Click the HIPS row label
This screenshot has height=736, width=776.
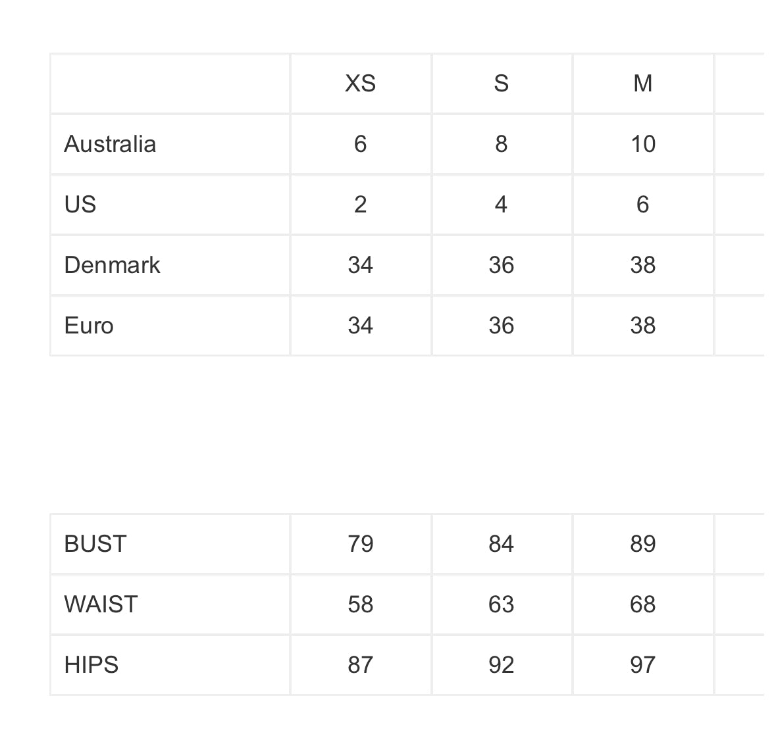coord(91,665)
